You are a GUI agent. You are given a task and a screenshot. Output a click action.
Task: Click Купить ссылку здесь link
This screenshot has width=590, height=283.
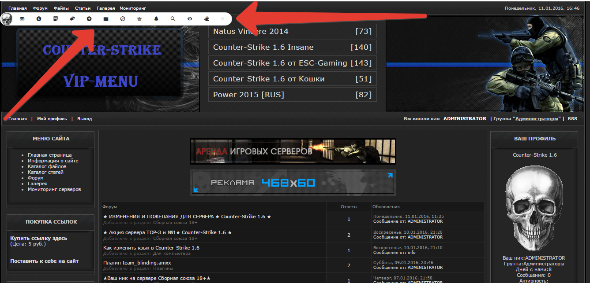click(x=39, y=238)
